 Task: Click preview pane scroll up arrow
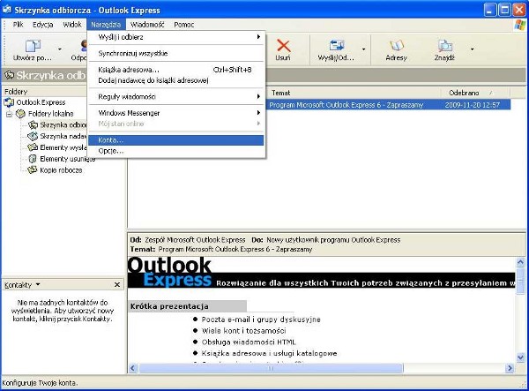click(x=520, y=262)
